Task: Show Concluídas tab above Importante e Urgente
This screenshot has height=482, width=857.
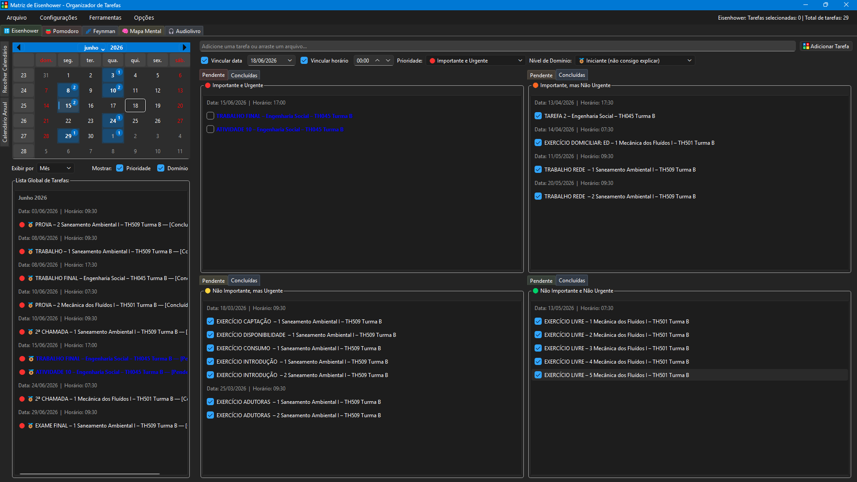Action: pos(244,75)
